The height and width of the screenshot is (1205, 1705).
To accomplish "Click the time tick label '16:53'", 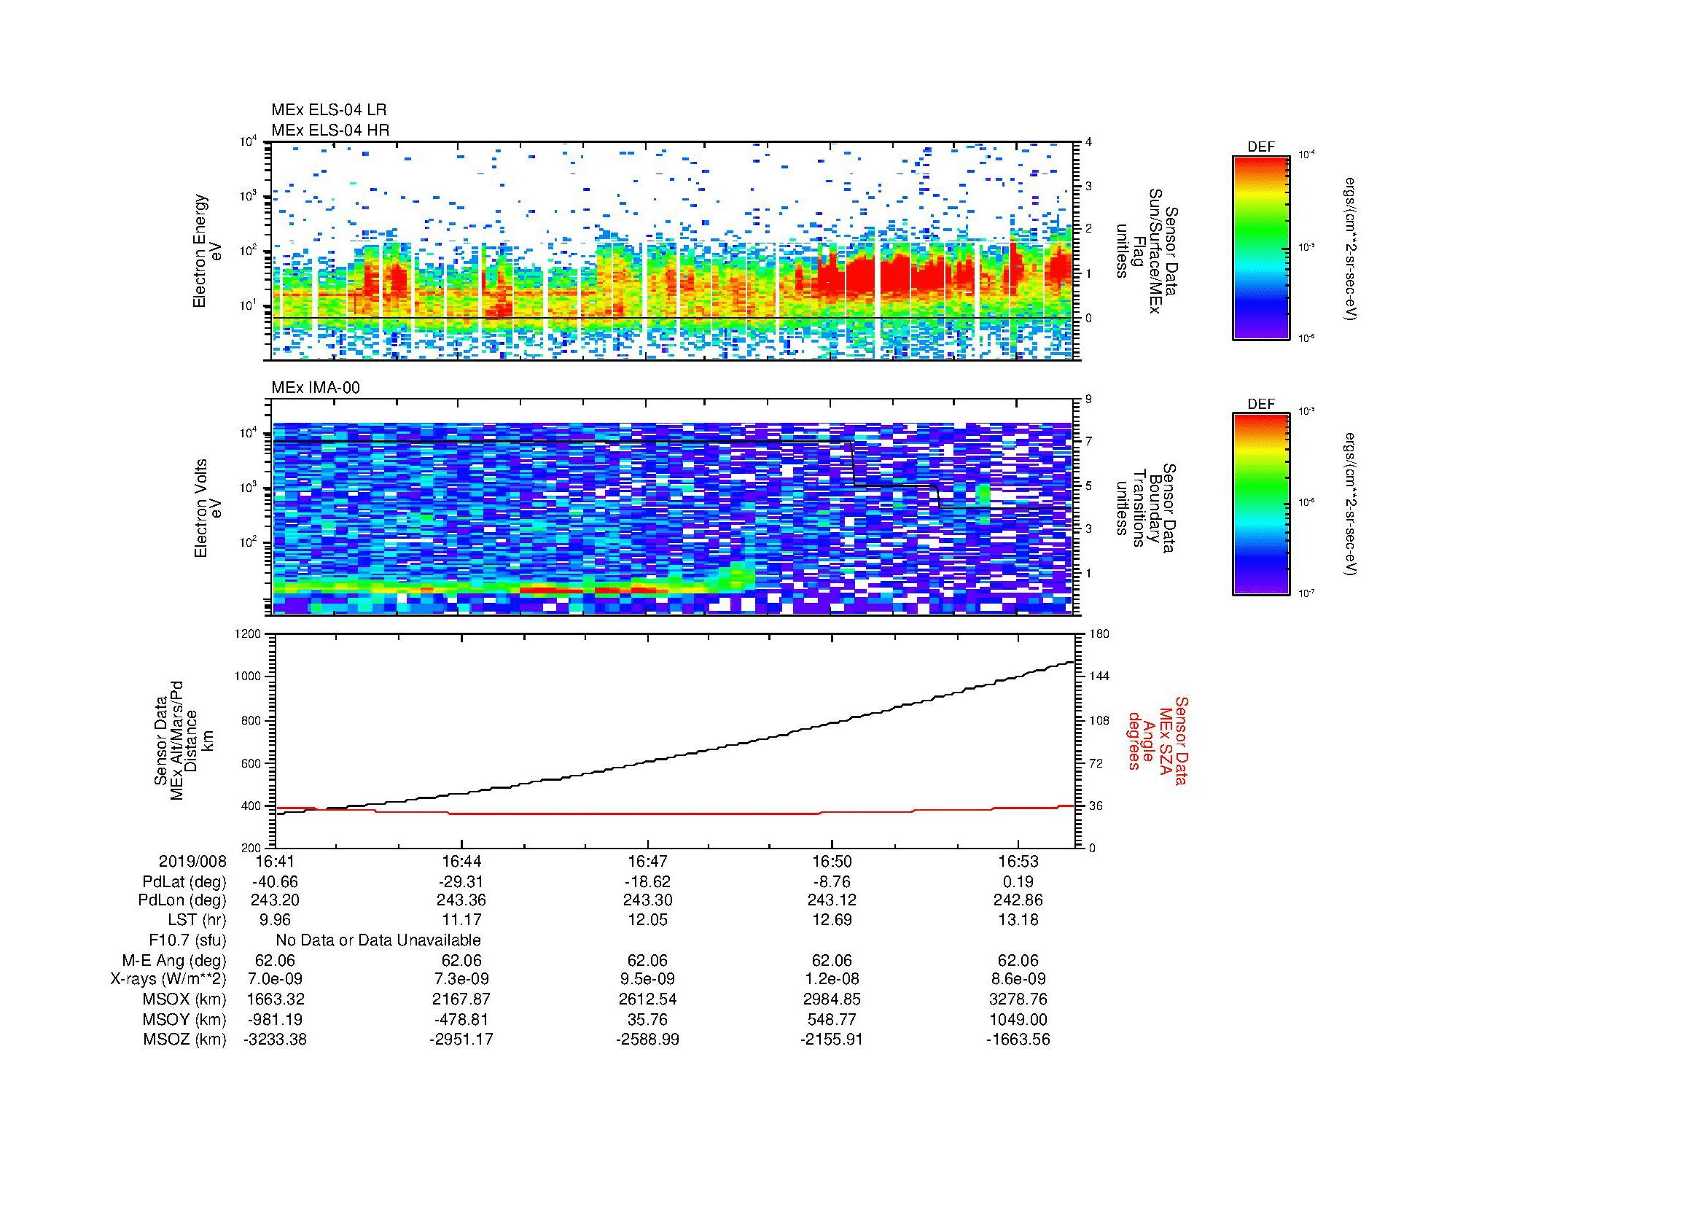I will (1018, 862).
